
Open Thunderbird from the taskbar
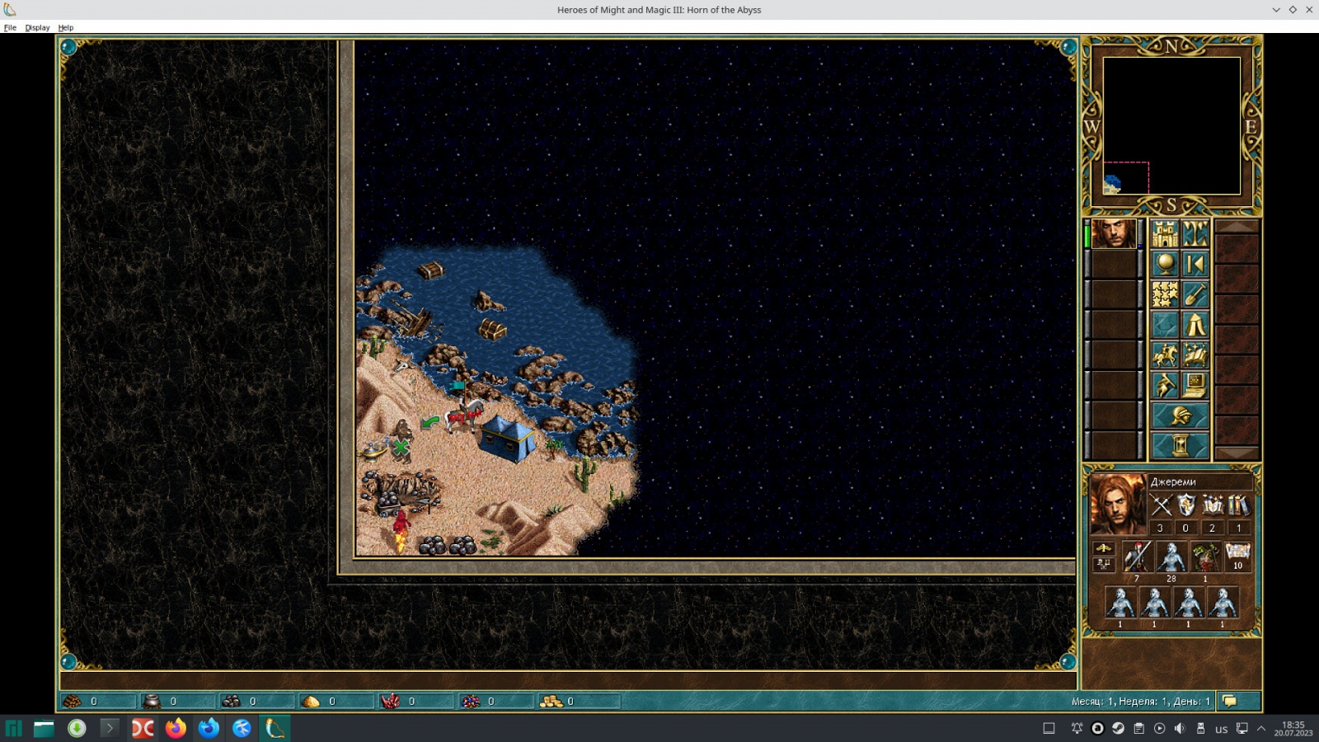coord(209,728)
